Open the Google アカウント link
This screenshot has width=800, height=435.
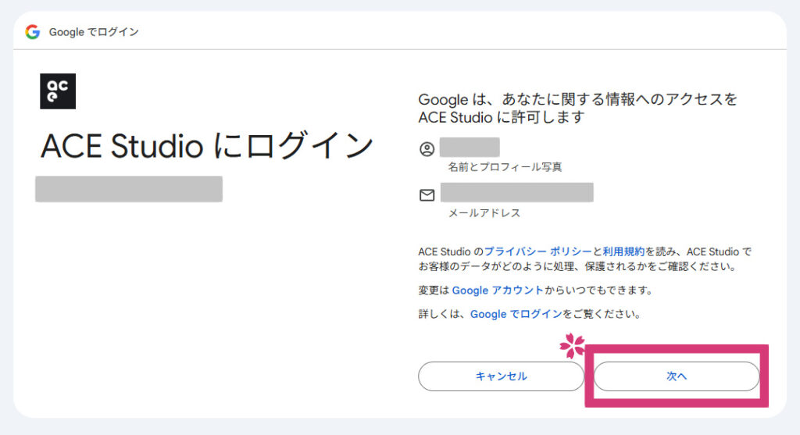pos(497,290)
